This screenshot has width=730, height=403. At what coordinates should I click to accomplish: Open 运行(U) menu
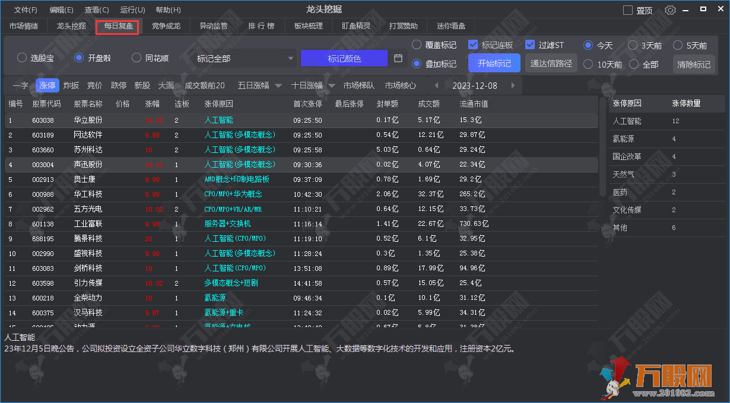(x=132, y=10)
